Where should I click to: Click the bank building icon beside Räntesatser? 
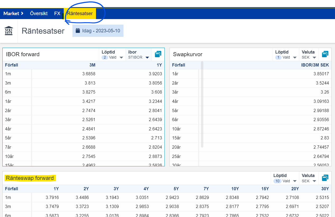tap(9, 31)
